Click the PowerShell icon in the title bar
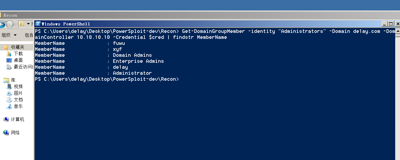This screenshot has height=160, width=400. pos(38,24)
